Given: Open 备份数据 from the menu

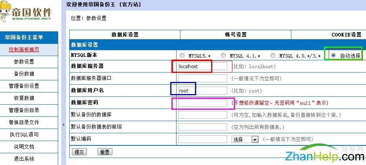Looking at the screenshot, I should [x=24, y=74].
